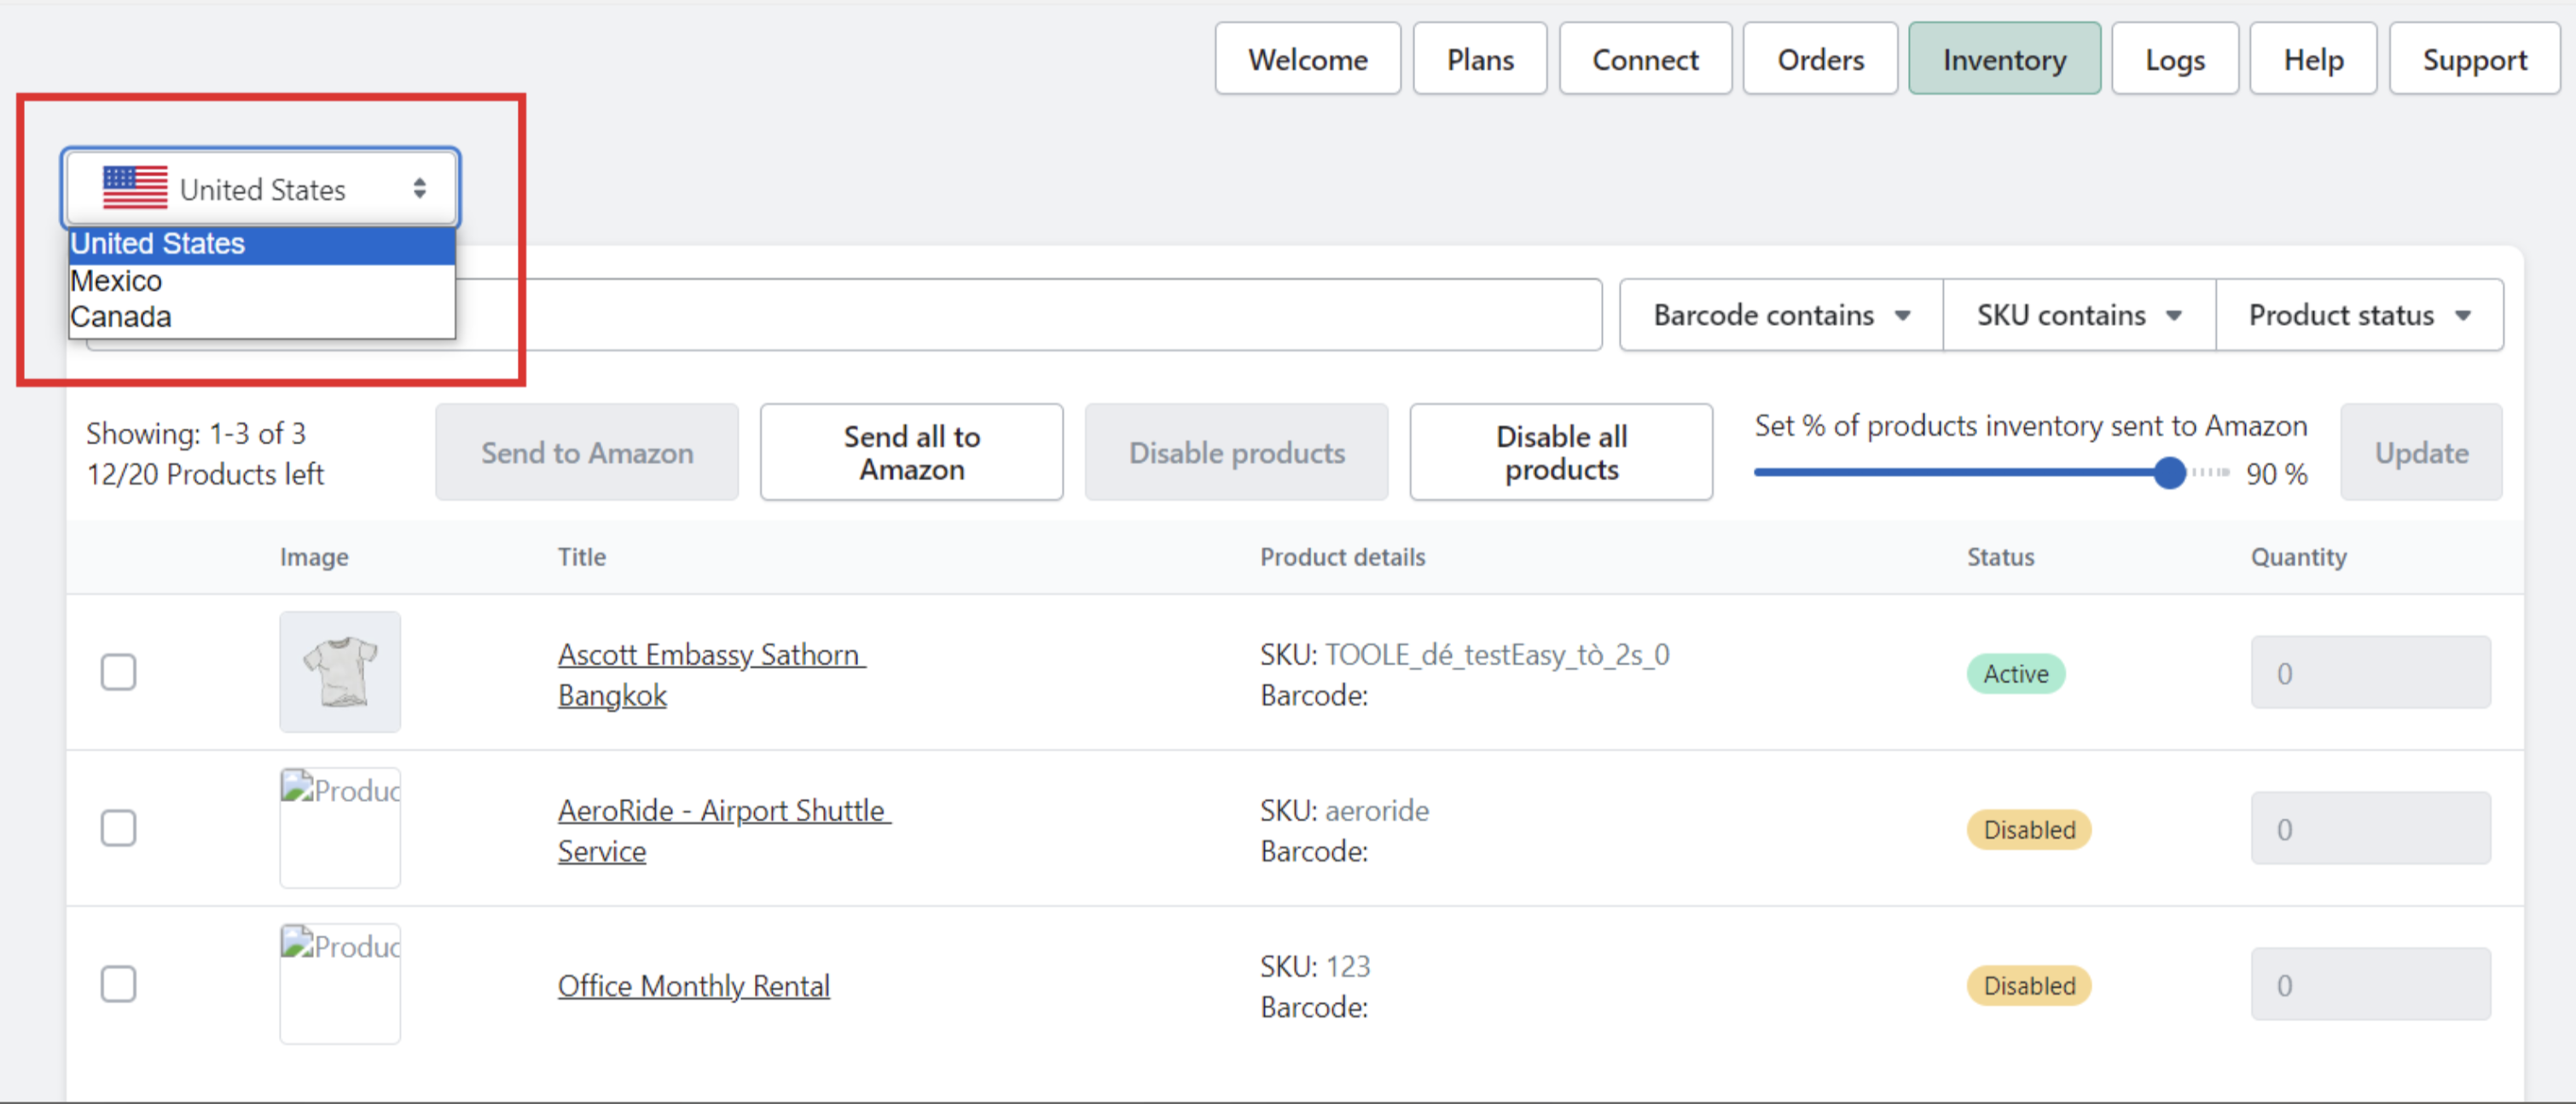This screenshot has width=2576, height=1104.
Task: Select the AeroRide Airport Shuttle checkbox
Action: coord(119,828)
